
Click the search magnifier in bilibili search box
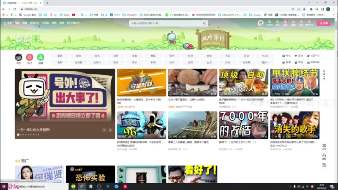pos(204,23)
